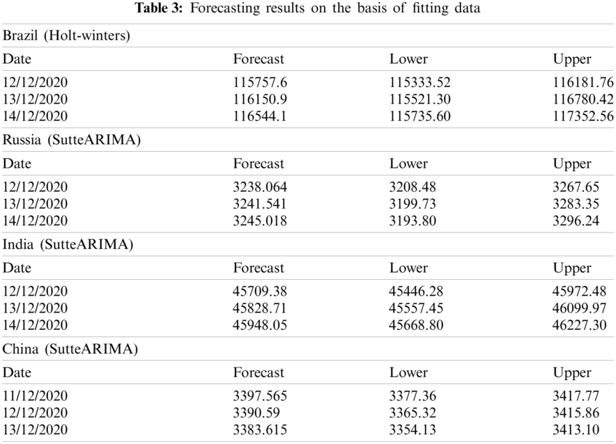Click China forecast value 3397.565

[x=260, y=396]
